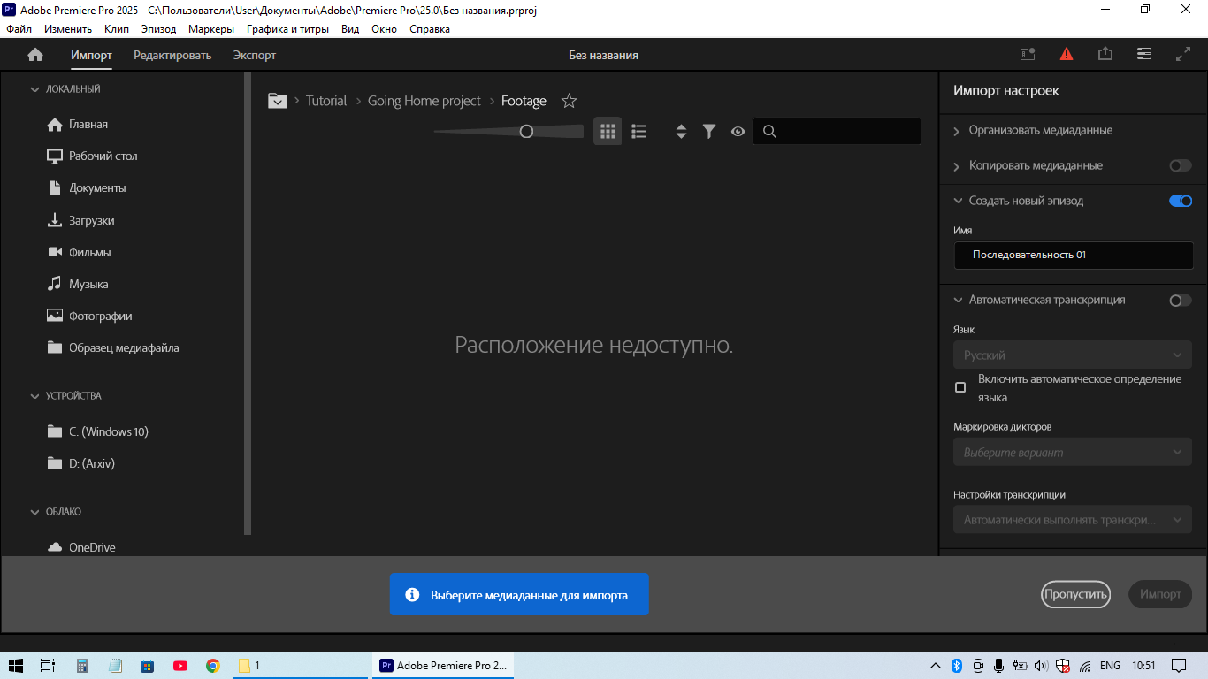
Task: Open the system compatibility warning icon
Action: click(x=1067, y=54)
